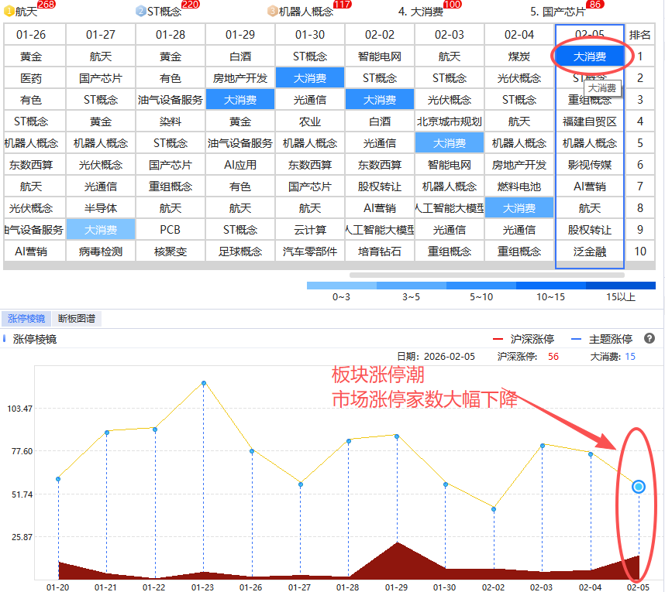This screenshot has width=665, height=592.
Task: Click the 01-23 peak point on chart
Action: point(204,383)
